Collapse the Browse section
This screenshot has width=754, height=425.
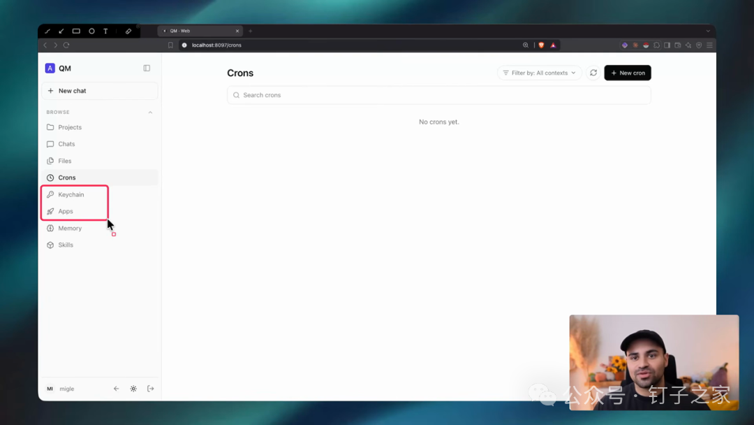[150, 113]
